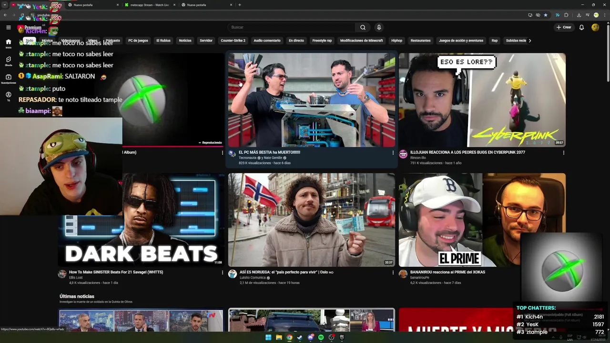
Task: Bookmark this page with the star icon
Action: pos(546,15)
